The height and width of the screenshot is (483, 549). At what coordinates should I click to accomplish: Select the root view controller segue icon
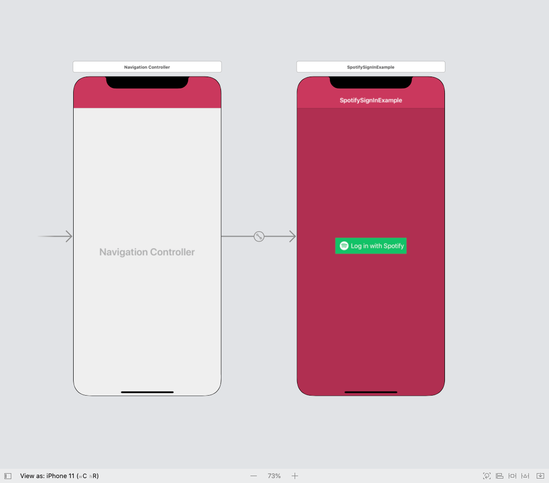pos(259,237)
